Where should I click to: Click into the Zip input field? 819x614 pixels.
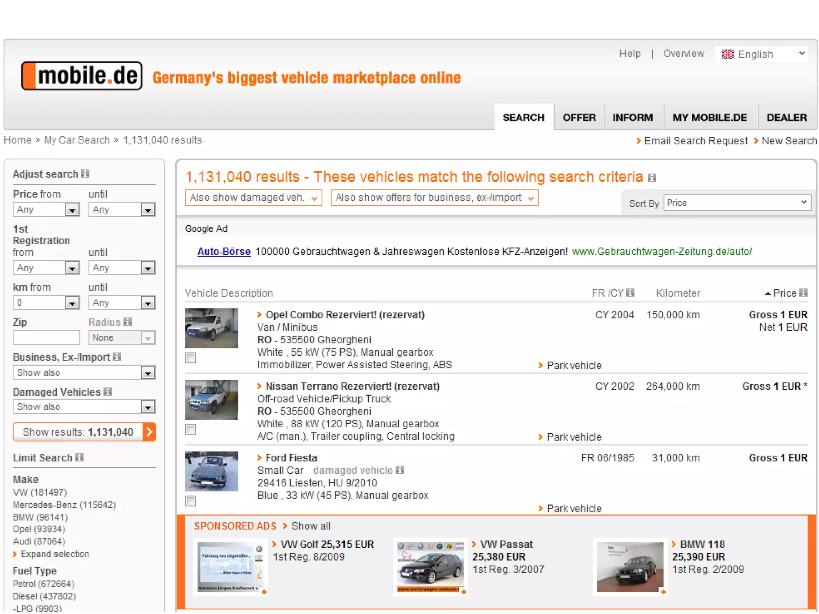tap(46, 337)
